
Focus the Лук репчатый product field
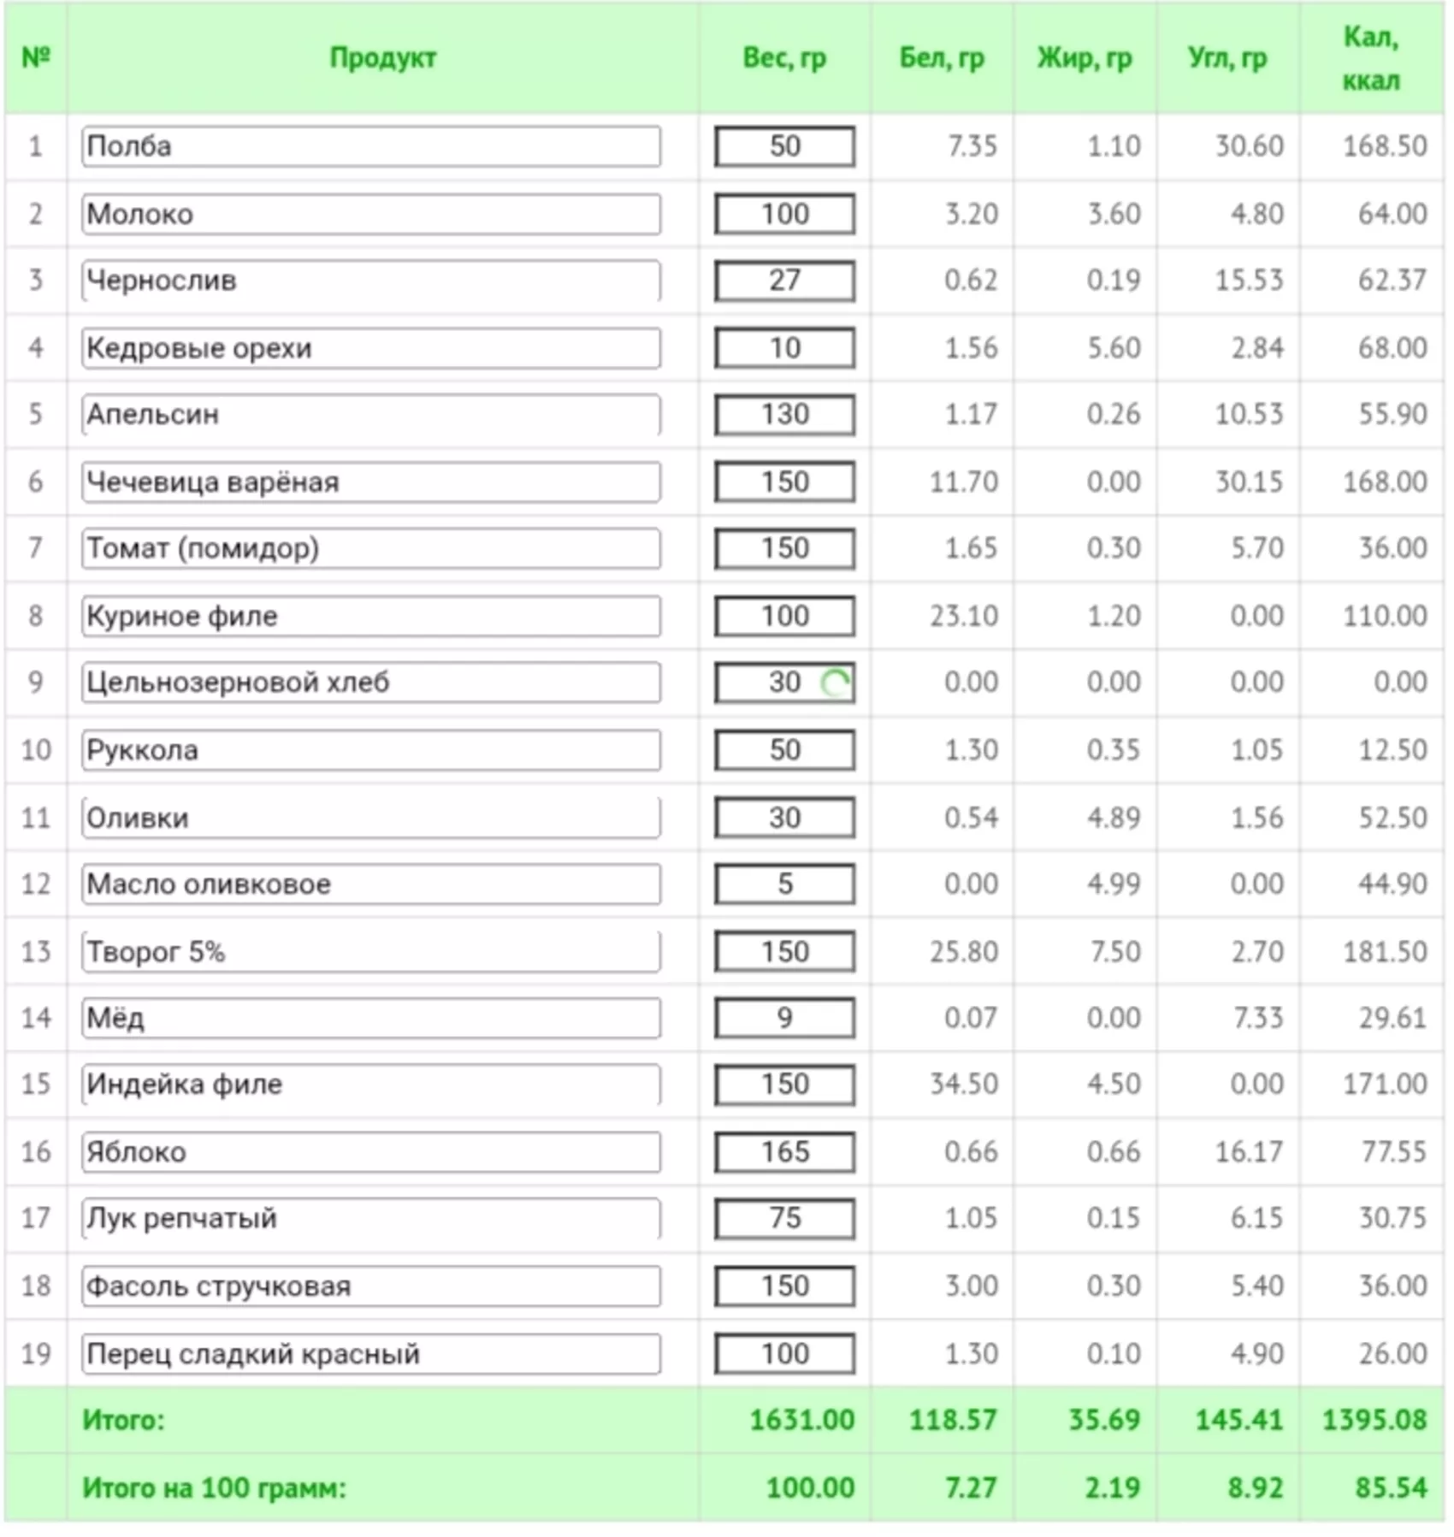point(371,1219)
